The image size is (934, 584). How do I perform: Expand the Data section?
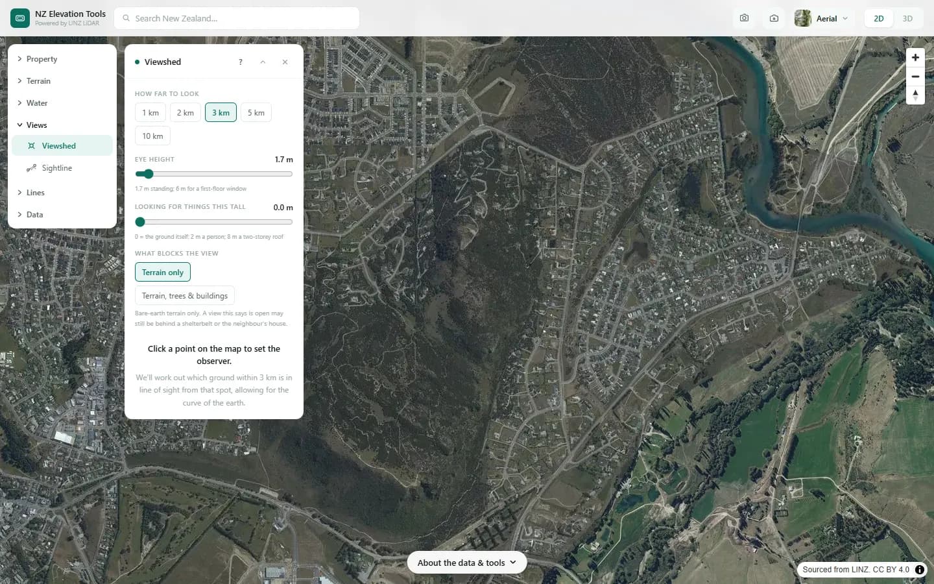pyautogui.click(x=62, y=215)
